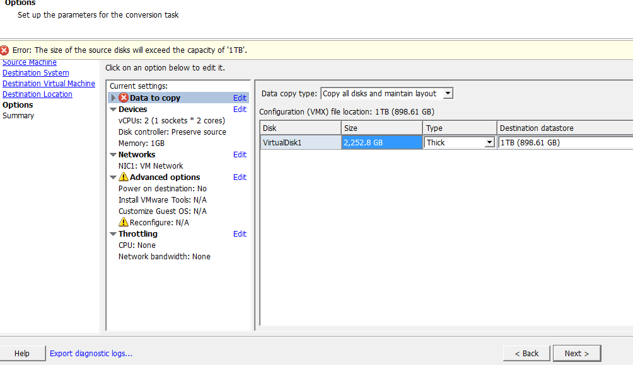Click Customize Guest OS: N/A line

click(162, 211)
